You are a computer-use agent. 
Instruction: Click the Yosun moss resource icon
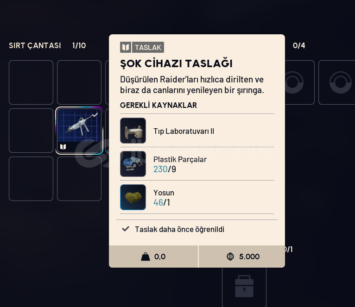(x=133, y=197)
